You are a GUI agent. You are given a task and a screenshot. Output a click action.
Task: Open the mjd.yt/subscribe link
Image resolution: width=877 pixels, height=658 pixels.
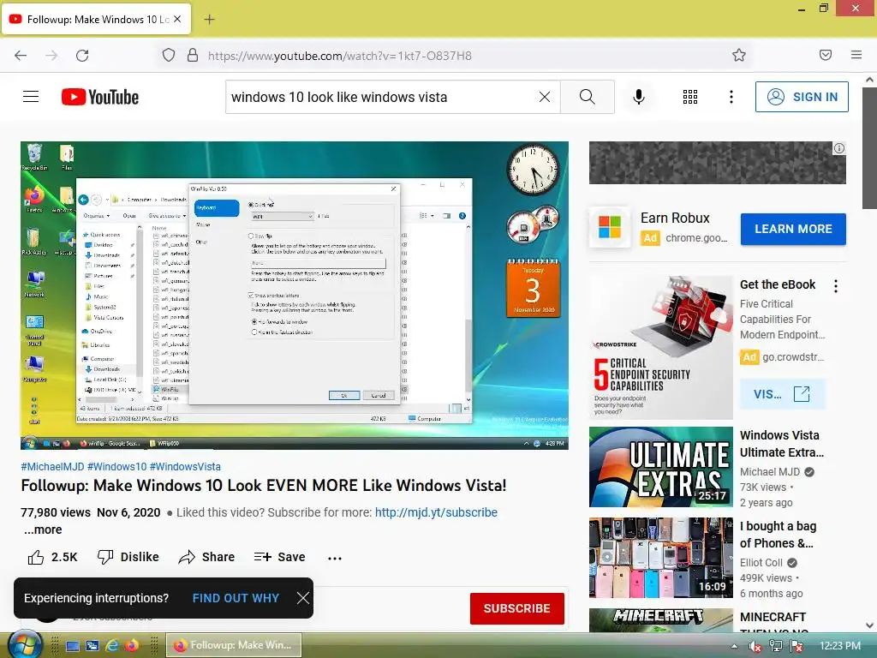click(x=436, y=512)
